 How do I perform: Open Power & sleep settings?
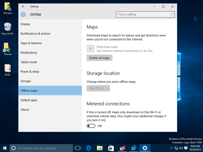coord(50,72)
